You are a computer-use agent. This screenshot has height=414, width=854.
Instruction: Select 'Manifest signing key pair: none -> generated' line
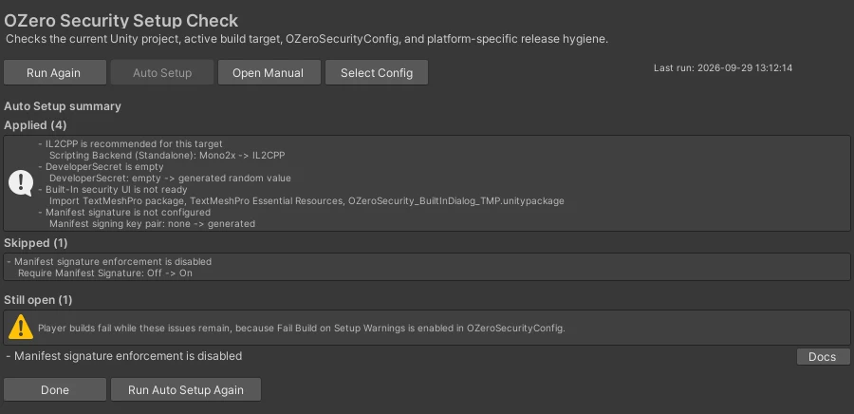coord(152,223)
